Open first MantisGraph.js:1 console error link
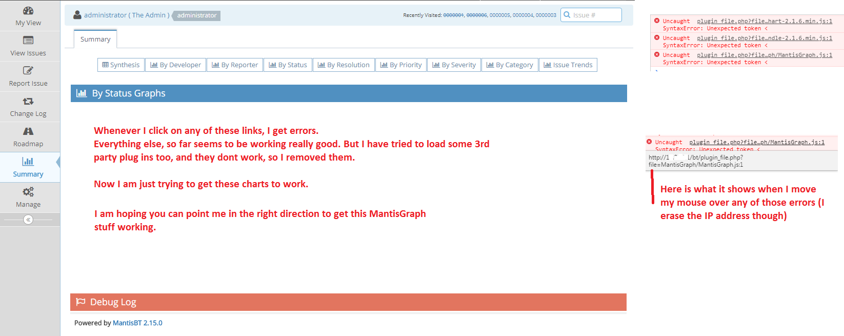The height and width of the screenshot is (336, 844). [x=765, y=55]
